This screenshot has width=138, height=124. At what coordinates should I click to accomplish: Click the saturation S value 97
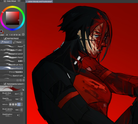point(15,35)
